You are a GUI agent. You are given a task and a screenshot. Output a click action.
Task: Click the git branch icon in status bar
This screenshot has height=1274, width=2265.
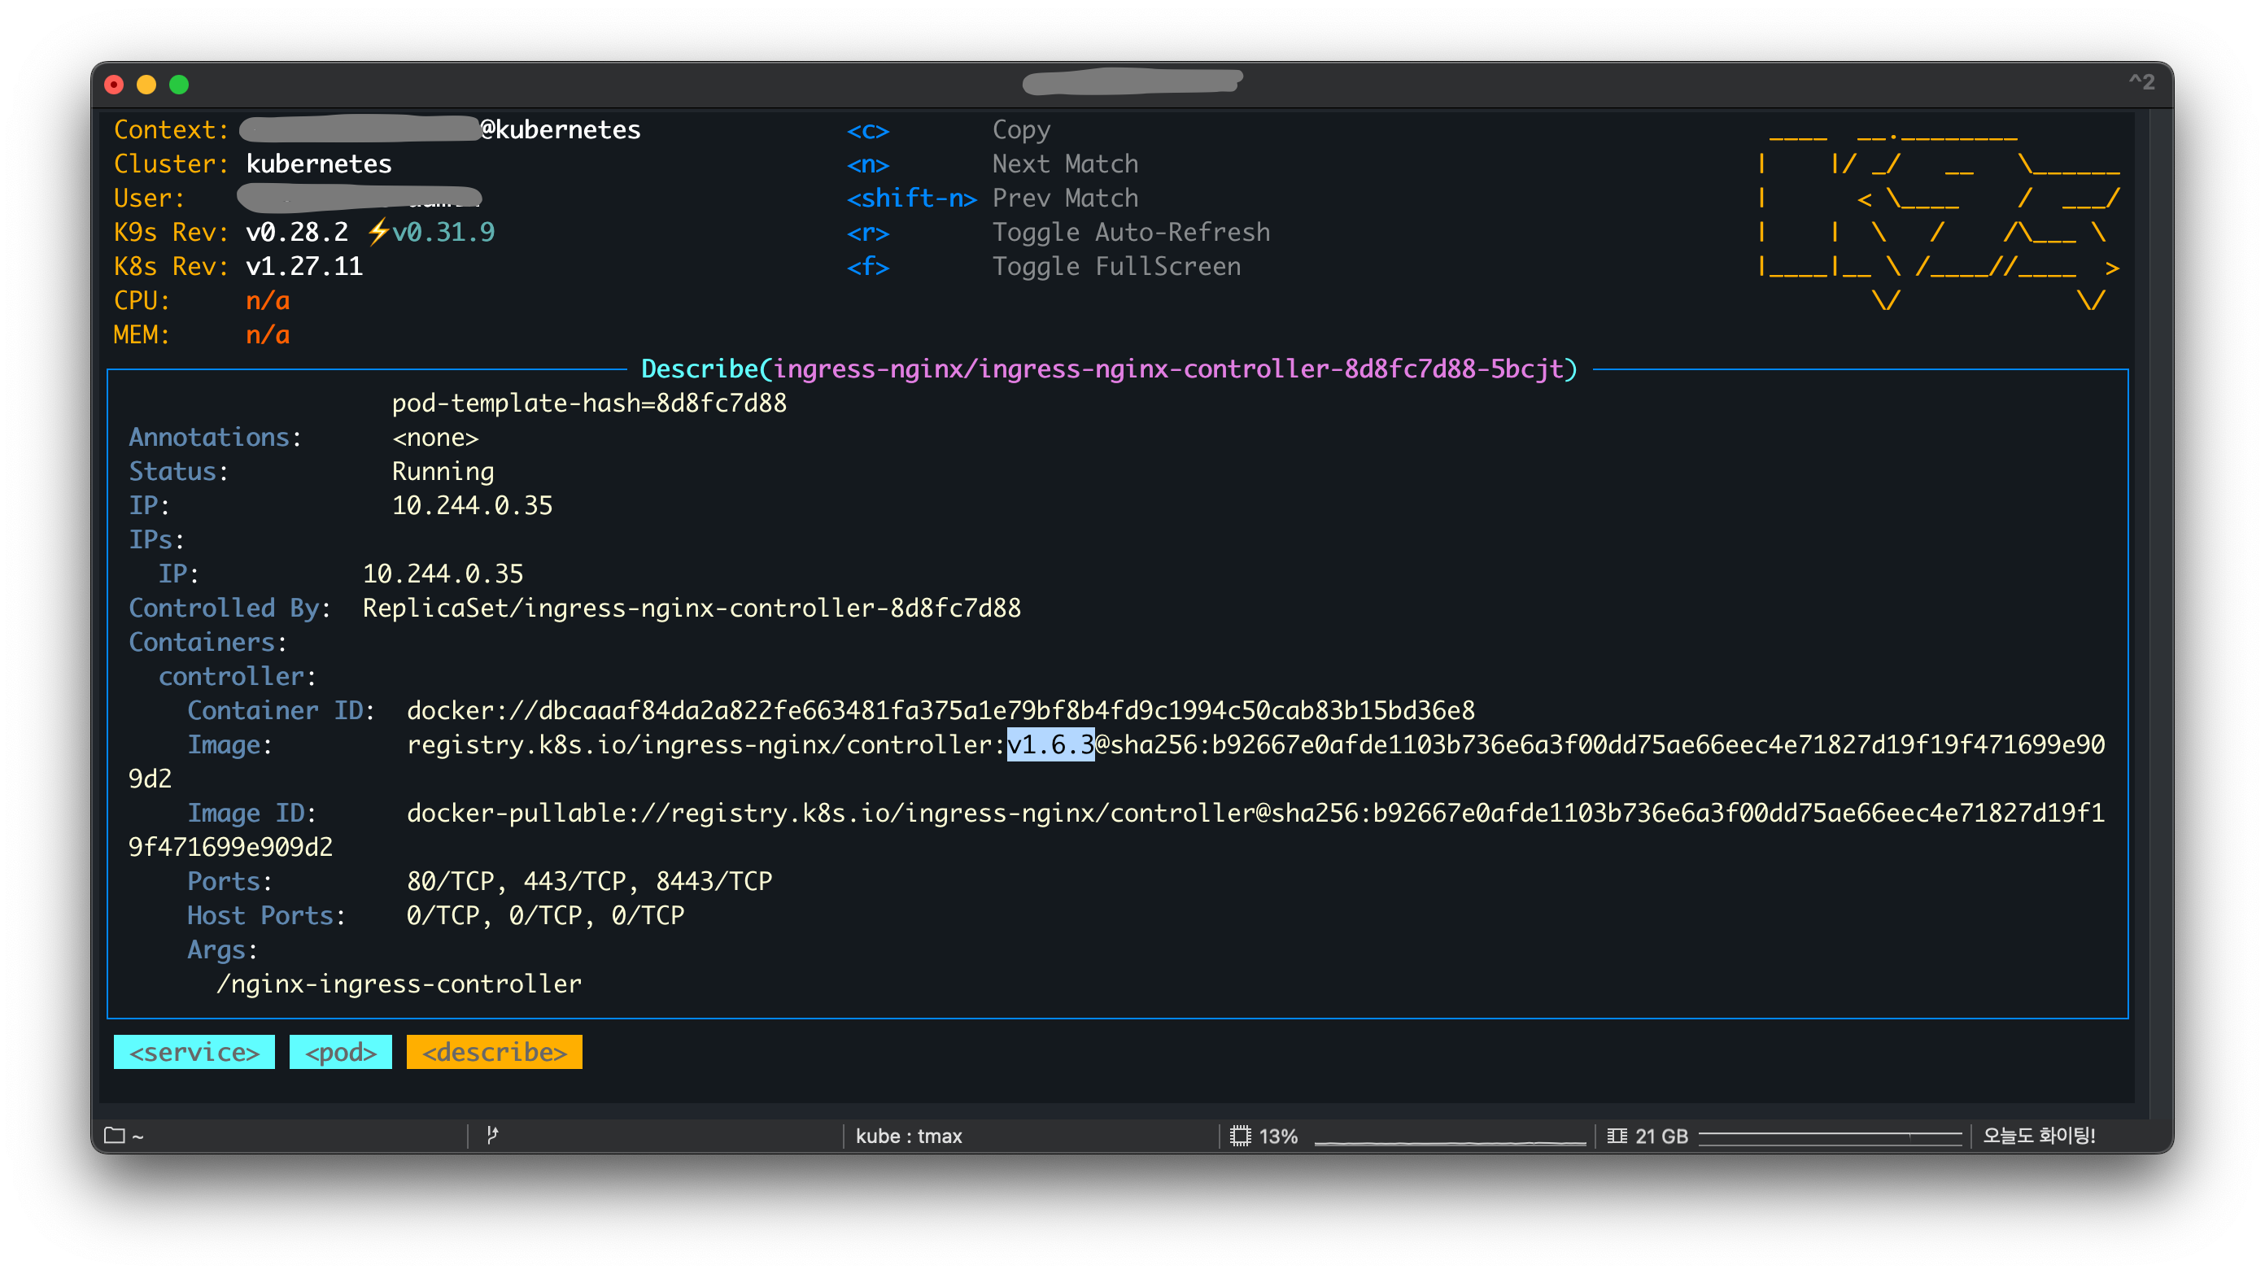coord(492,1135)
